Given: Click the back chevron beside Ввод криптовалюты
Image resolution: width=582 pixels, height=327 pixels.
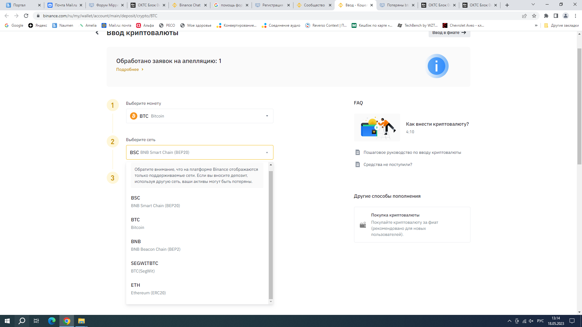Looking at the screenshot, I should [97, 33].
